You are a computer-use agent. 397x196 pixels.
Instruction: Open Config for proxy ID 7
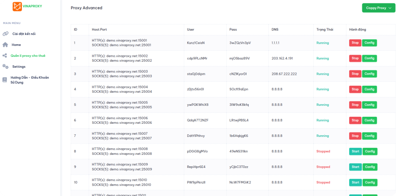[369, 136]
